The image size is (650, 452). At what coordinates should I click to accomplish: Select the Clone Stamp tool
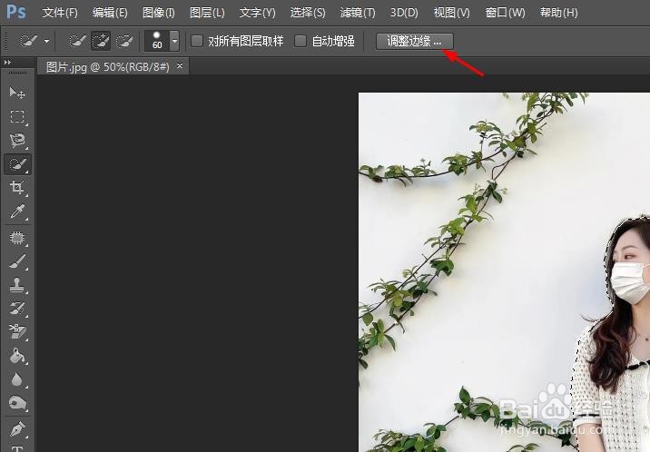[x=17, y=286]
